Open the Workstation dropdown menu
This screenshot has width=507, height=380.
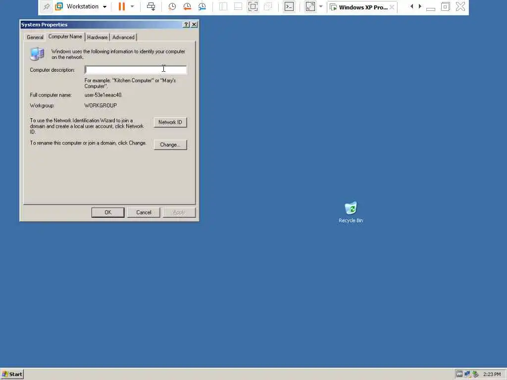pos(86,6)
